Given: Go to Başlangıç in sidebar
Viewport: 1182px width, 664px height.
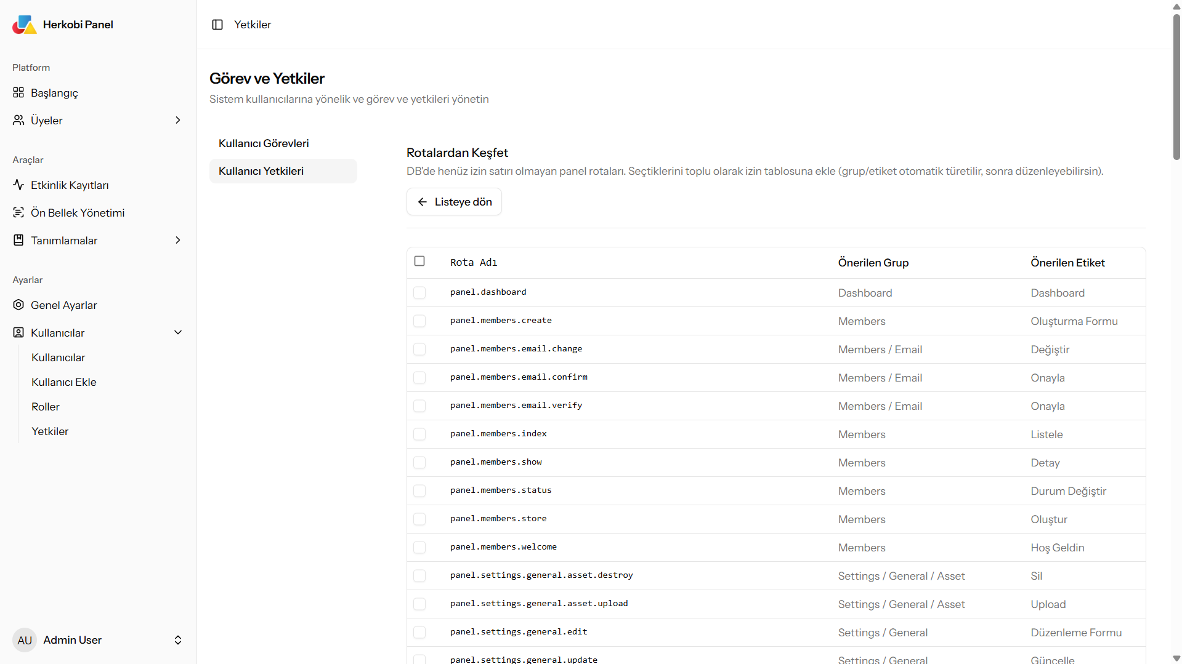Looking at the screenshot, I should tap(99, 92).
